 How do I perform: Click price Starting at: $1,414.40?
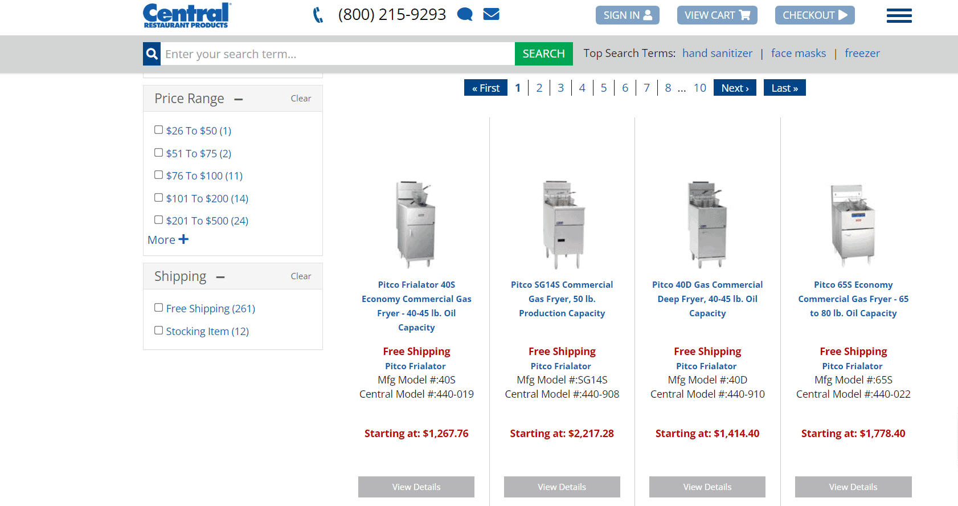click(707, 434)
